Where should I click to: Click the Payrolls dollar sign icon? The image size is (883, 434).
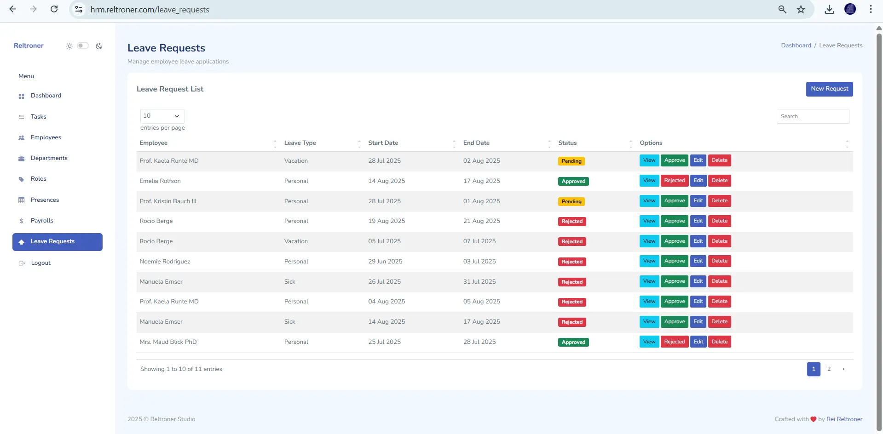(x=21, y=221)
